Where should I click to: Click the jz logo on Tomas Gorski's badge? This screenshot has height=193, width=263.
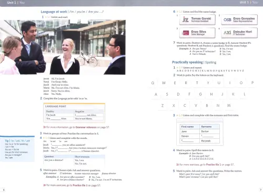pyautogui.click(x=185, y=19)
